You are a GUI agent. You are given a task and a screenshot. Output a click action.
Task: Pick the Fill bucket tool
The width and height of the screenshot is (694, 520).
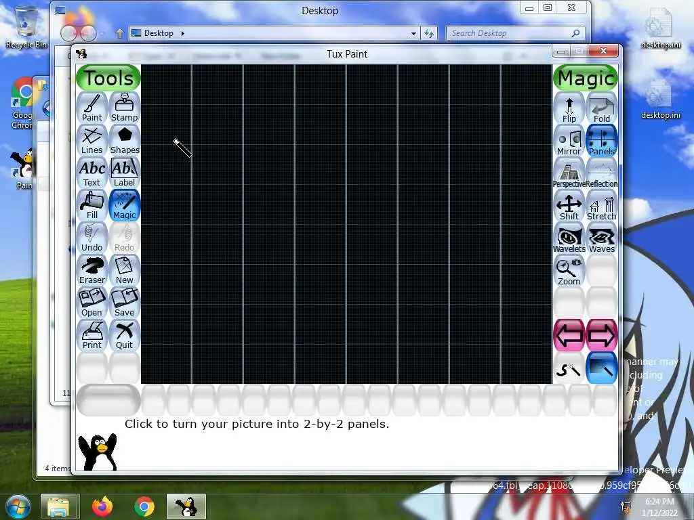click(92, 206)
